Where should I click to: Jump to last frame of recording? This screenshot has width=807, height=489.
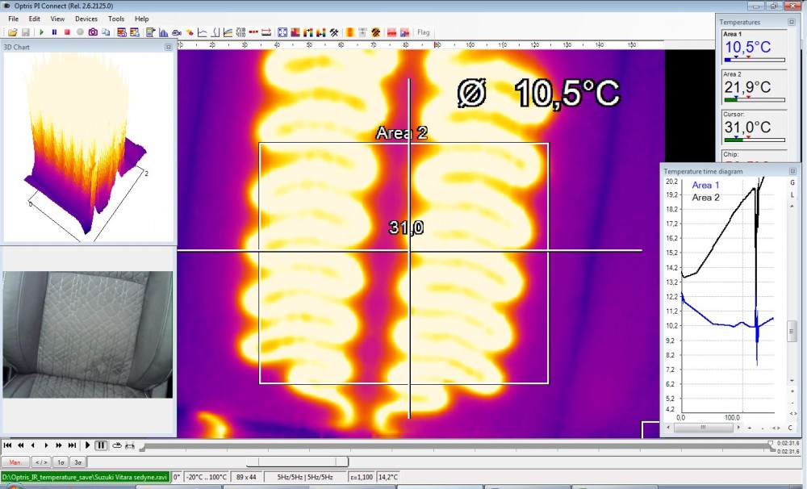(x=72, y=445)
